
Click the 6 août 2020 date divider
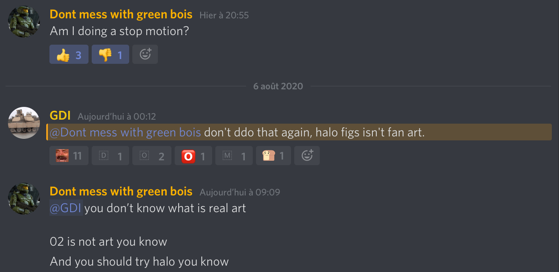pyautogui.click(x=278, y=86)
